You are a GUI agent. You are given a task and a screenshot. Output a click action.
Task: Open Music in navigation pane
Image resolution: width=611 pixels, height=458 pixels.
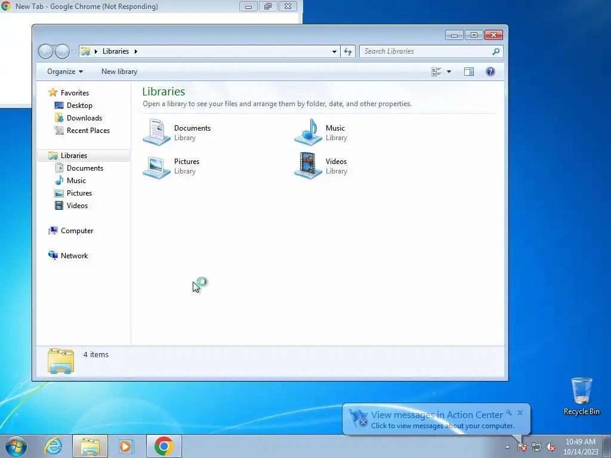tap(76, 180)
